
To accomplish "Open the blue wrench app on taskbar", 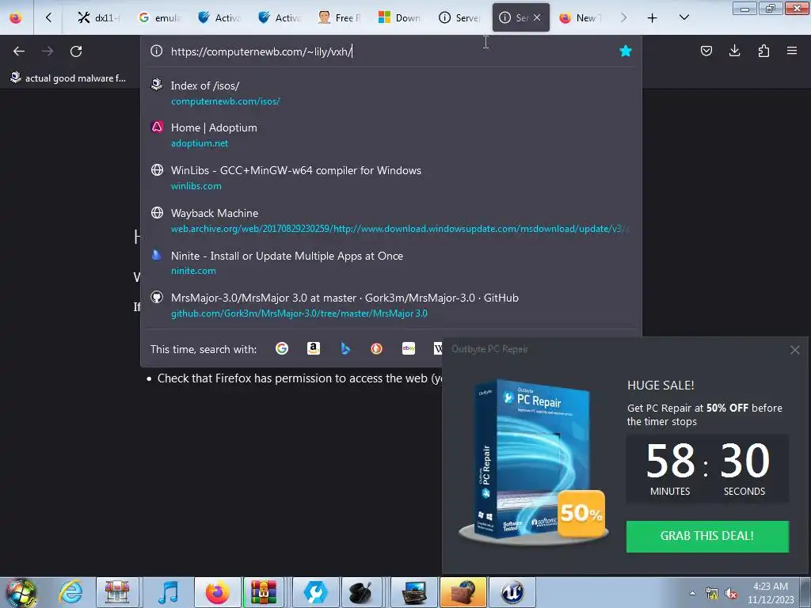I will [x=315, y=592].
